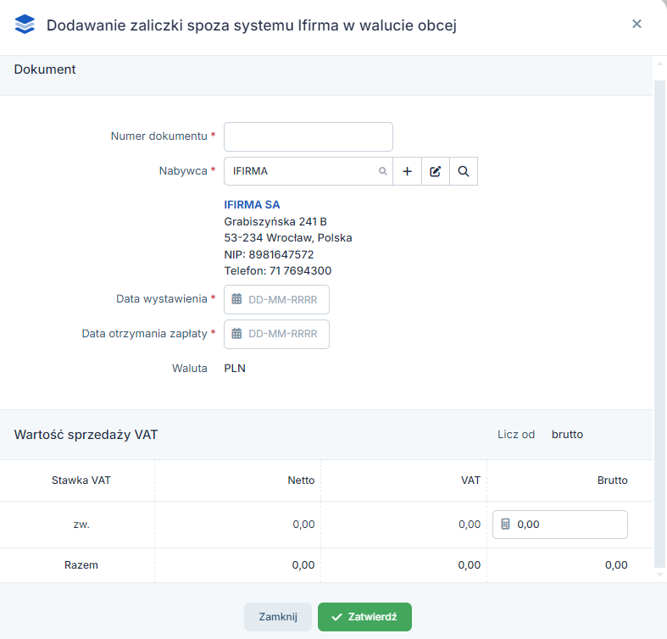Click the Razem row label

pos(81,565)
